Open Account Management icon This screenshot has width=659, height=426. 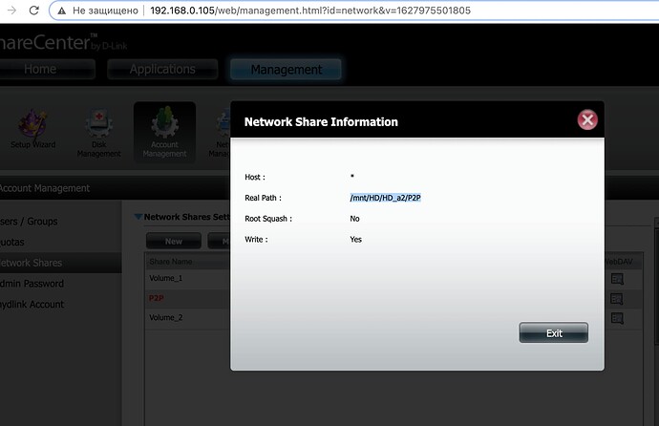tap(164, 132)
